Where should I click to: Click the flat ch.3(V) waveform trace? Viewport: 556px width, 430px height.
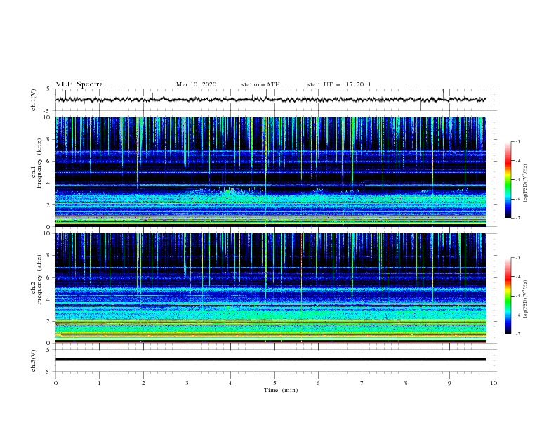pyautogui.click(x=271, y=360)
